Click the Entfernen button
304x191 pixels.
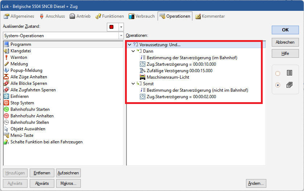(x=42, y=173)
